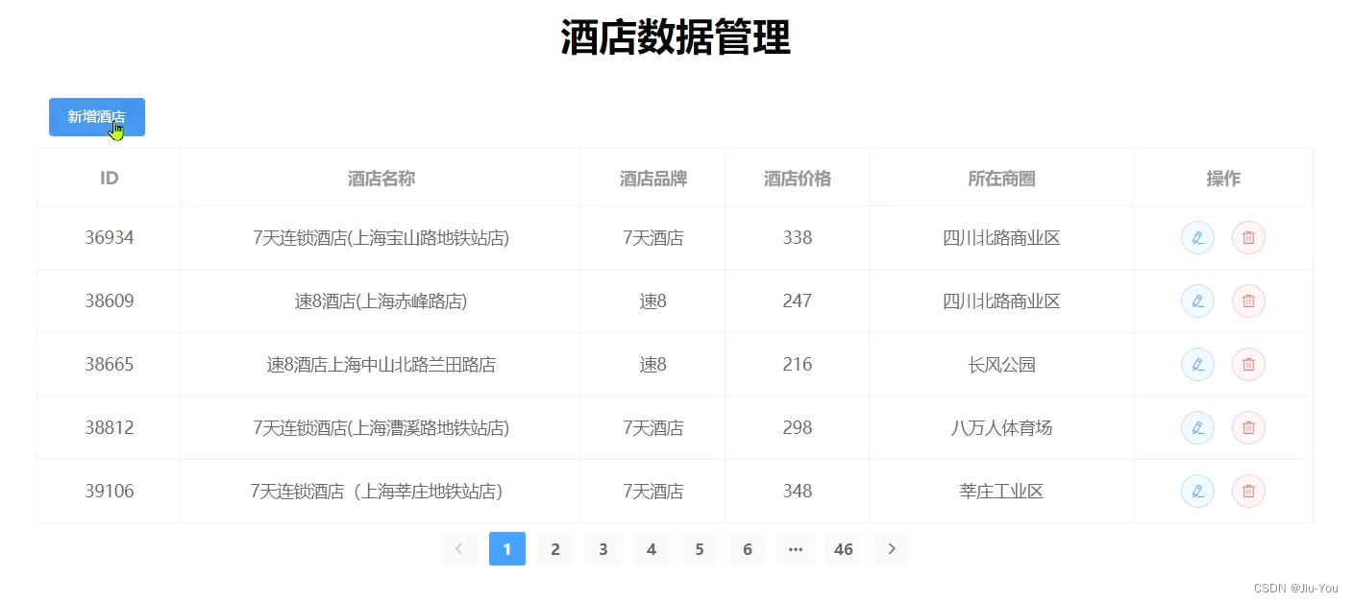Edit hotel 38665 with the pencil icon
The height and width of the screenshot is (602, 1353).
tap(1197, 364)
